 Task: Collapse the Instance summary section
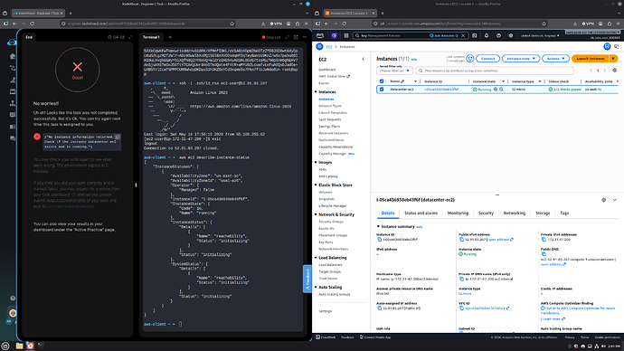378,226
